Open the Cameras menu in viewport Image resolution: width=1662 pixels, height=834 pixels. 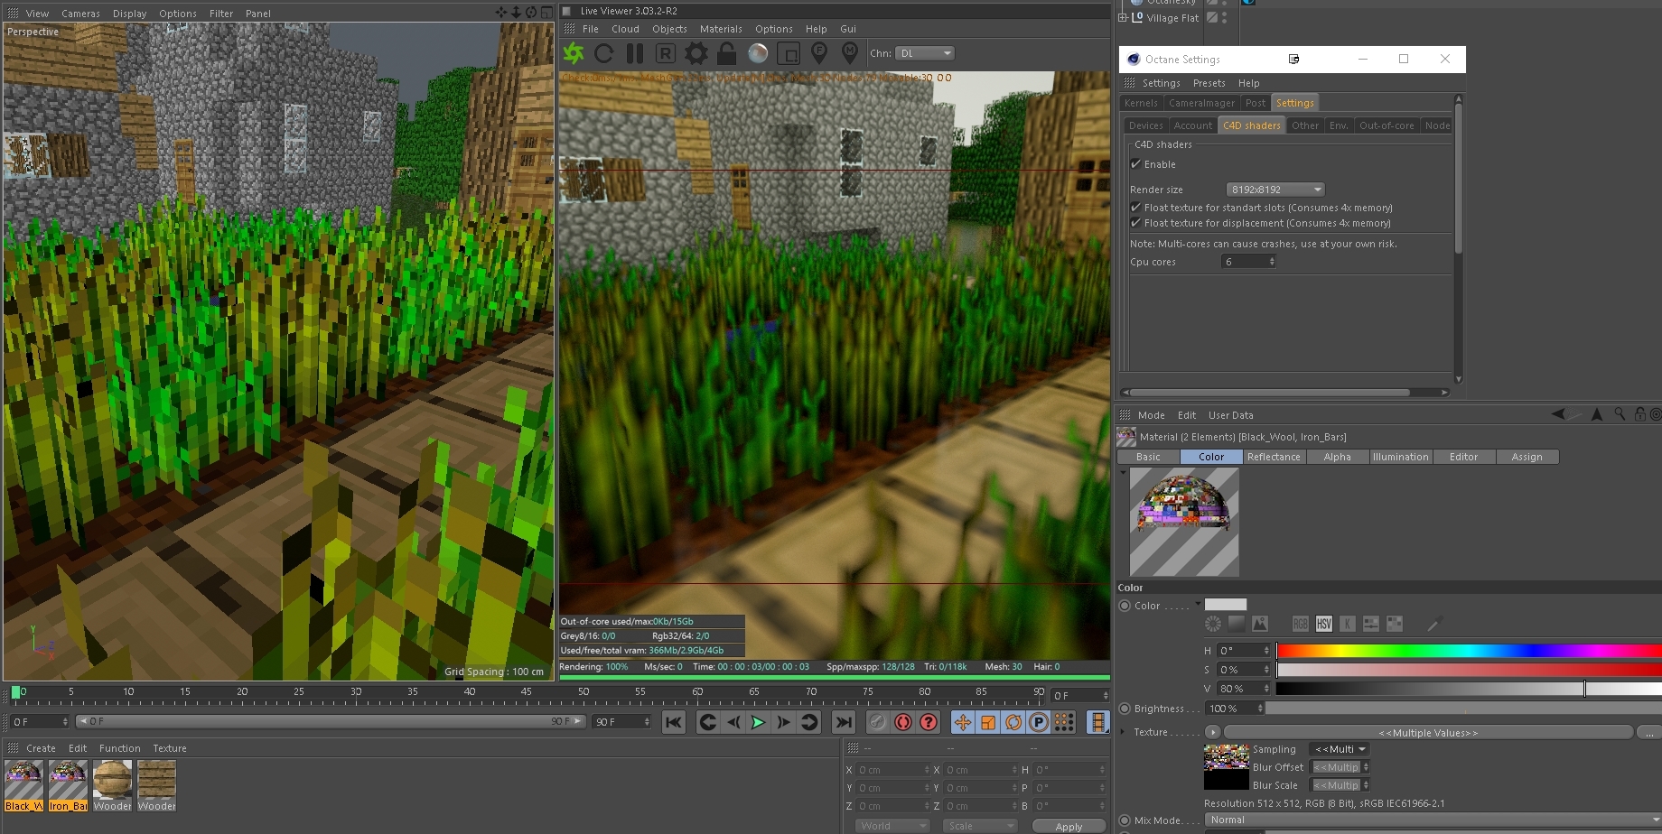click(80, 14)
